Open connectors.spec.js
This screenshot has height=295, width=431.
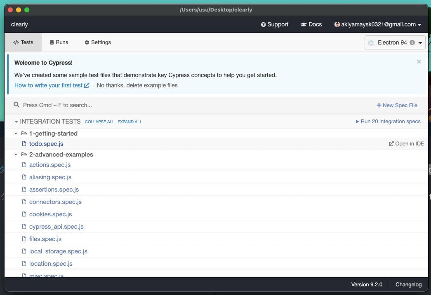[x=55, y=202]
